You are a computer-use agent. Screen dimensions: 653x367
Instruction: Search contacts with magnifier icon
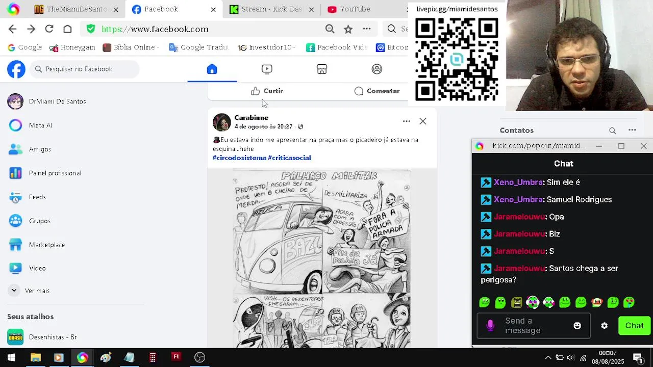pos(613,130)
